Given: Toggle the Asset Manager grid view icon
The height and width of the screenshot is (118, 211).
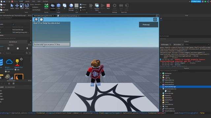Looking at the screenshot, I should 14,84.
